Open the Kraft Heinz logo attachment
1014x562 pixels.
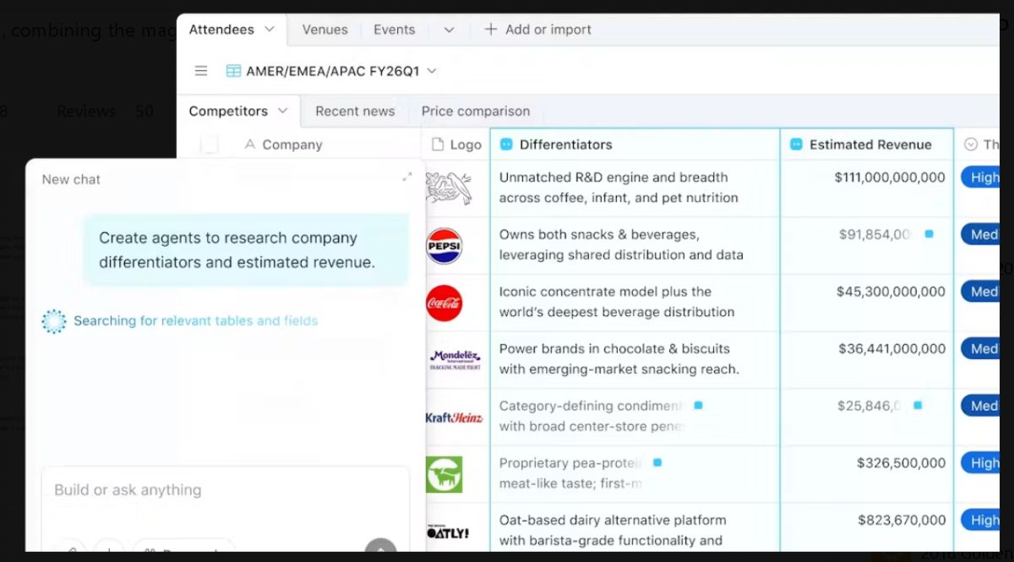454,417
